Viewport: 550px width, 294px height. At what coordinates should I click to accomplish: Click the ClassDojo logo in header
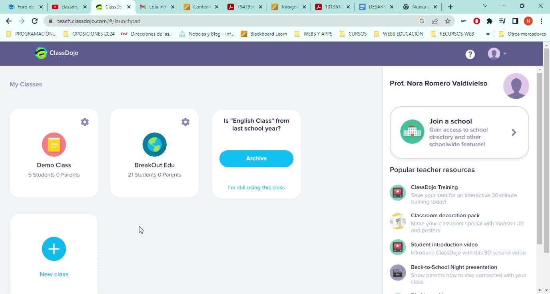[x=57, y=53]
